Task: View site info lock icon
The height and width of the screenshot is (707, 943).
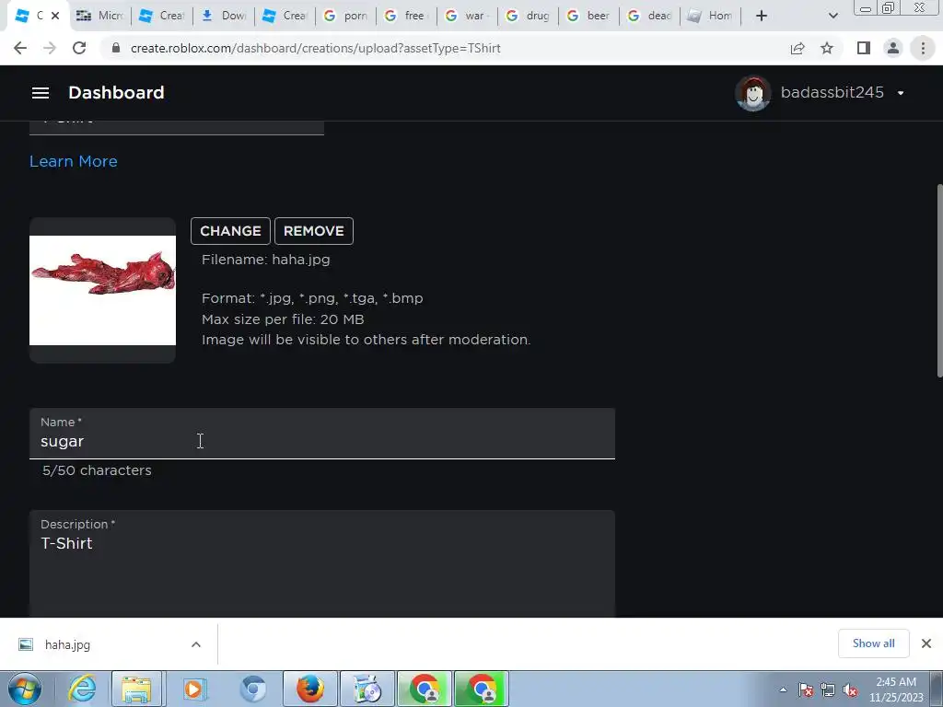Action: click(116, 48)
